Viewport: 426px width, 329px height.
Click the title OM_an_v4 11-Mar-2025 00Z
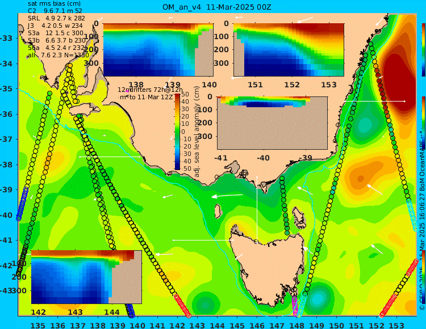217,7
